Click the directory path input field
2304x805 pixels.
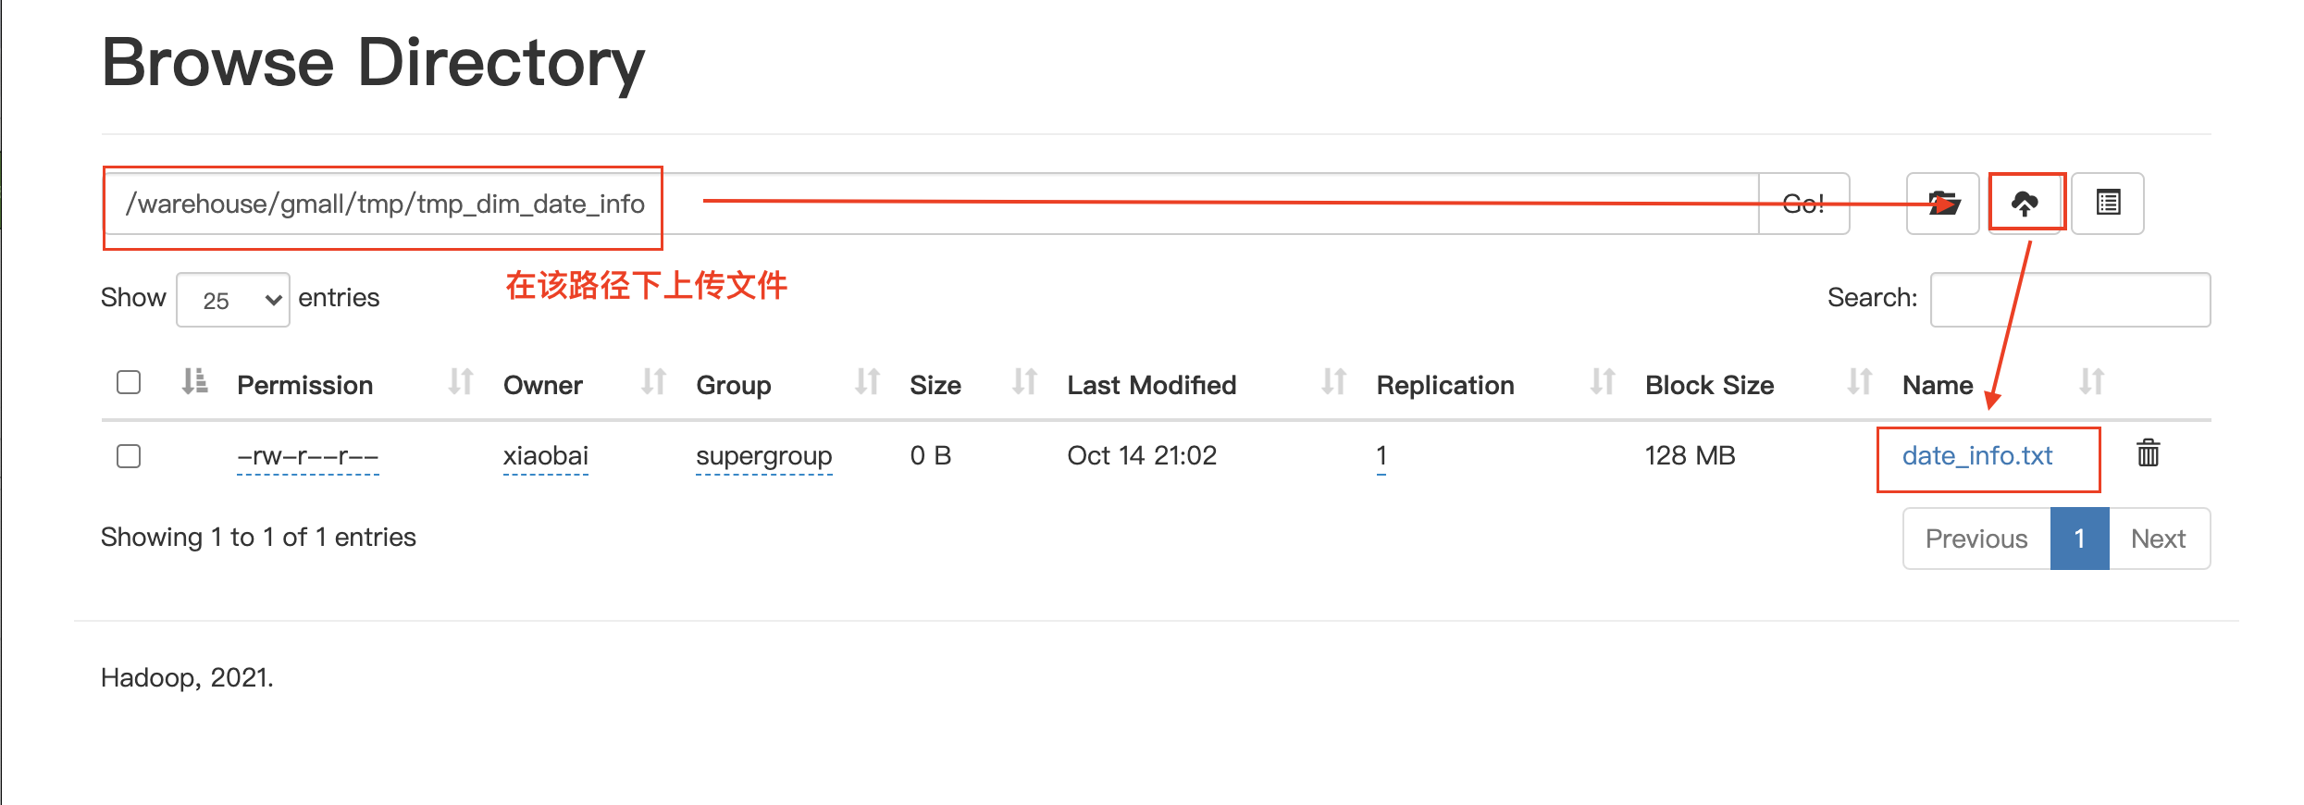coord(930,204)
